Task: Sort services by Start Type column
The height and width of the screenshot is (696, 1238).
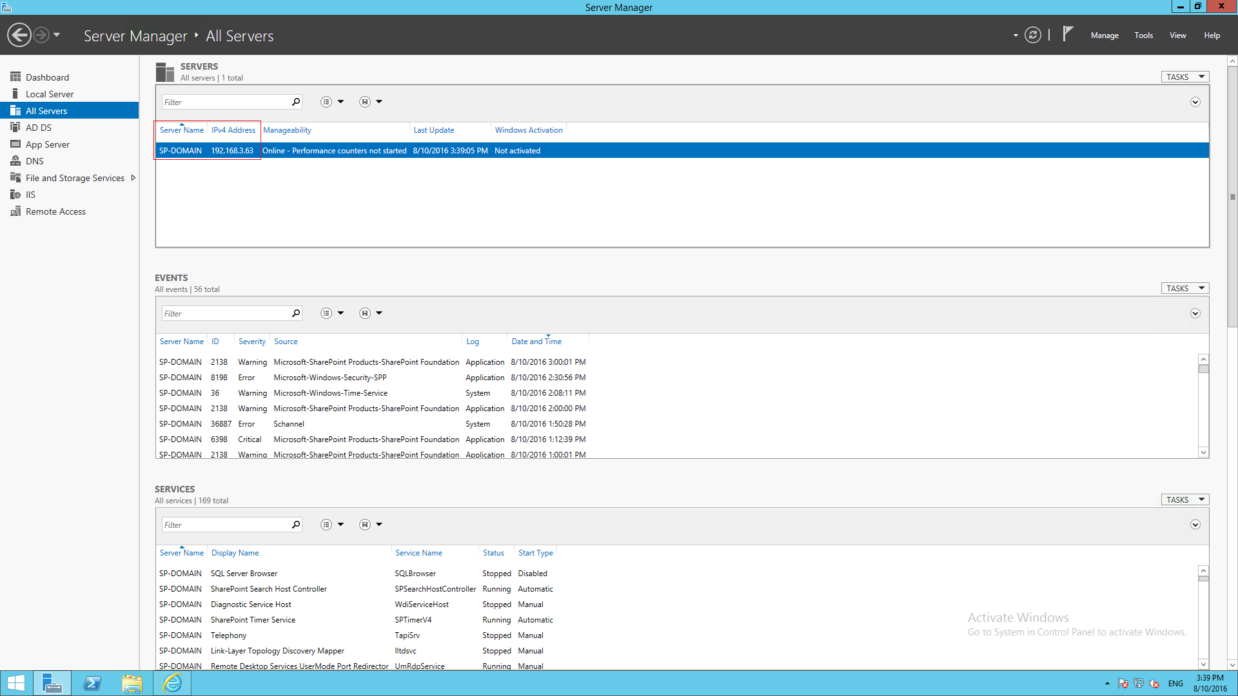Action: tap(536, 553)
